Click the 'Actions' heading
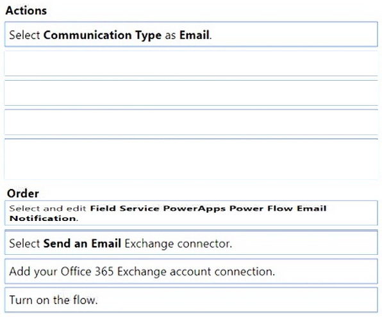The width and height of the screenshot is (382, 317). [x=26, y=10]
